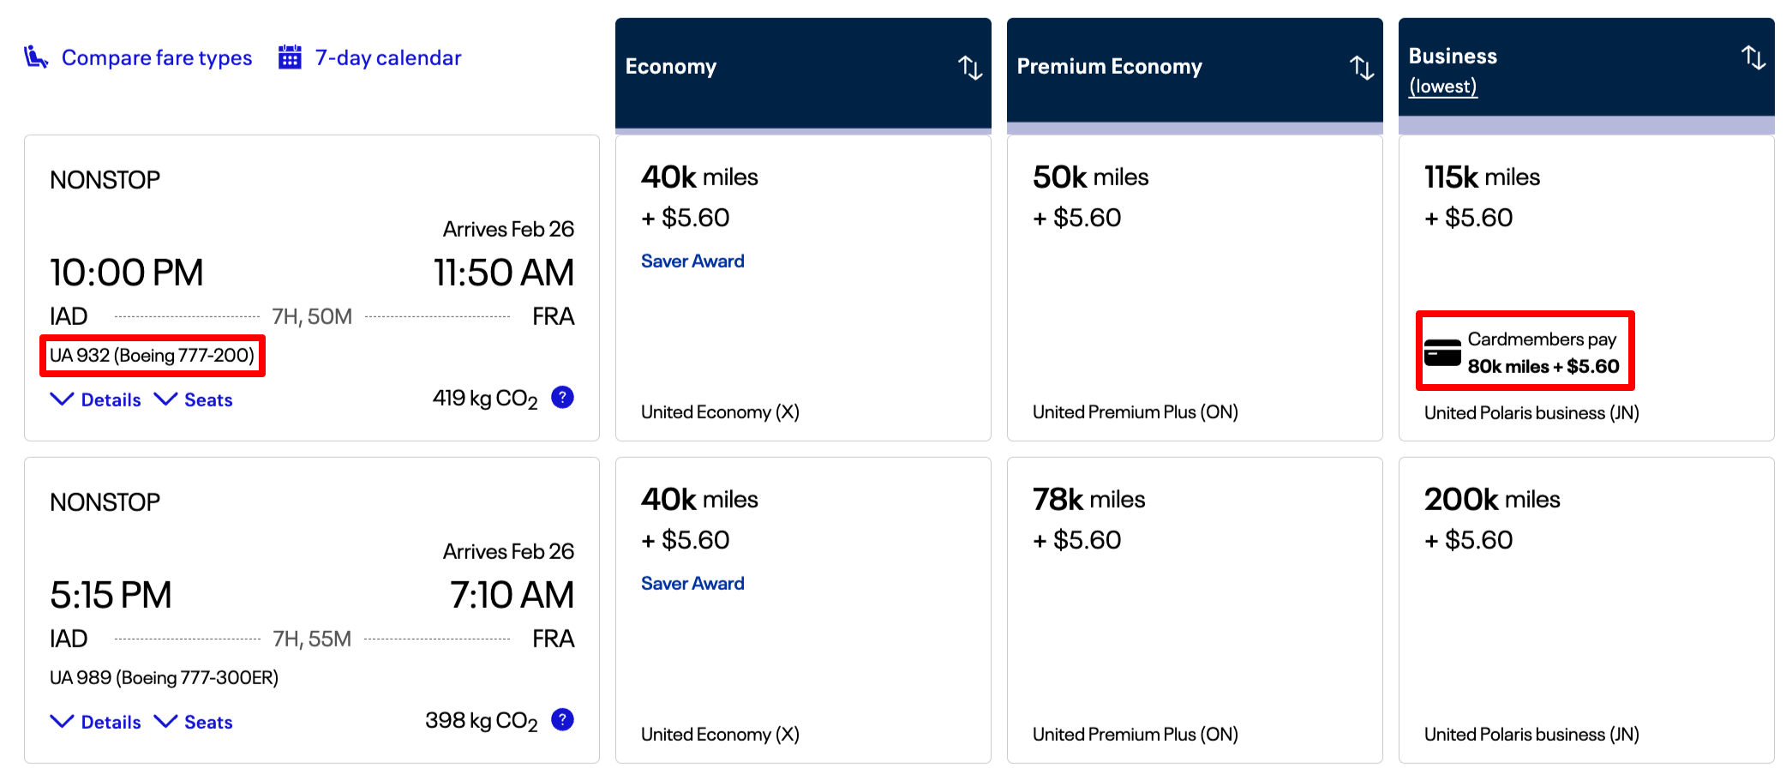Screen dimensions: 1786x775
Task: Open the CO2 help icon for the 10:00 PM flight
Action: (562, 397)
